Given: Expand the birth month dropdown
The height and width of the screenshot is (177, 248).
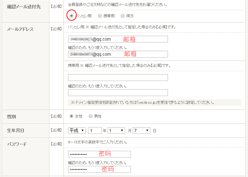Looking at the screenshot, I should pyautogui.click(x=116, y=131).
